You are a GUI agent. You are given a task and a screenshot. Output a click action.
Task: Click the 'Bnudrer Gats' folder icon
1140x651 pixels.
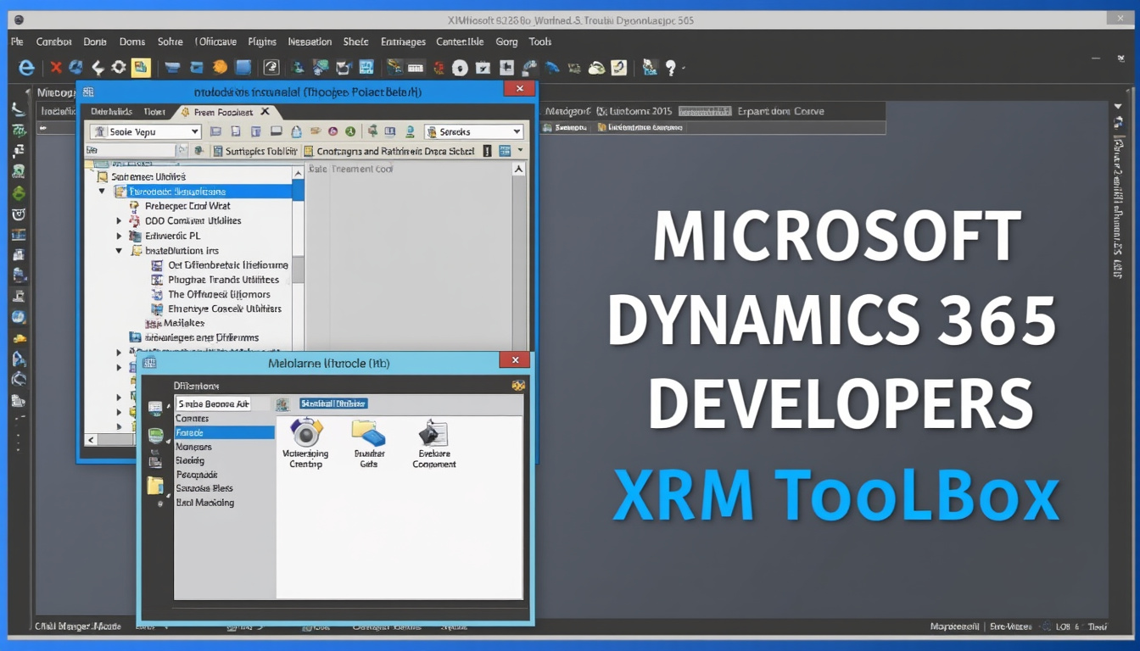(369, 433)
